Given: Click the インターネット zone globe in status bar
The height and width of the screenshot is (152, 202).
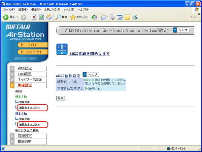Looking at the screenshot, I should point(168,149).
